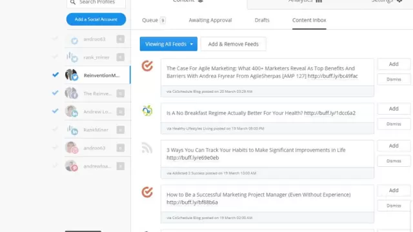Open the Awaiting Approval tab
This screenshot has width=413, height=232.
click(210, 20)
